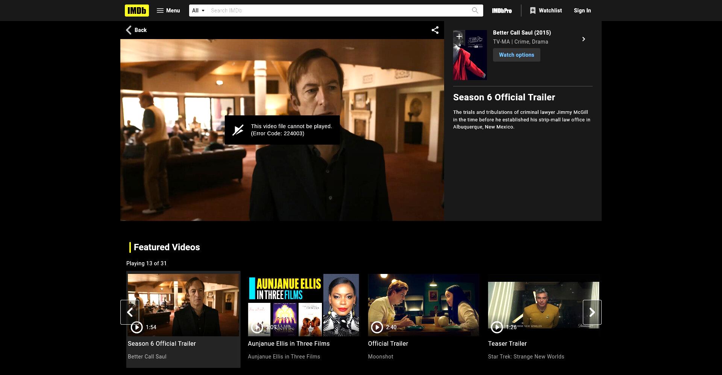Image resolution: width=722 pixels, height=375 pixels.
Task: Open the Watchlist
Action: tap(546, 11)
